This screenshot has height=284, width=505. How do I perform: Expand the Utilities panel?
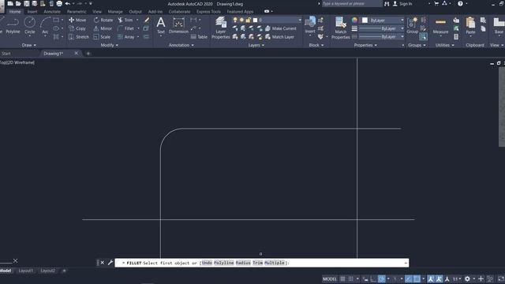pyautogui.click(x=445, y=45)
